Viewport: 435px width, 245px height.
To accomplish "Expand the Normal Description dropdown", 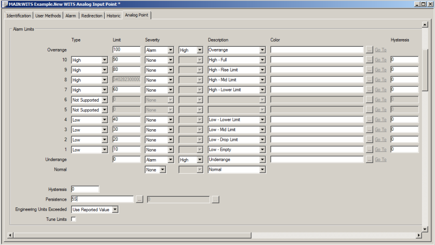I will click(x=262, y=170).
